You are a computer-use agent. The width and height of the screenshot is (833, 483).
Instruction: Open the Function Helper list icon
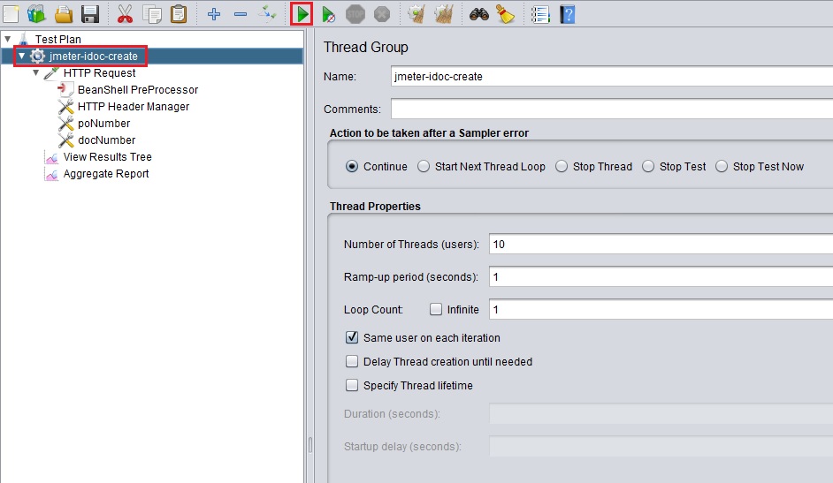[x=540, y=14]
